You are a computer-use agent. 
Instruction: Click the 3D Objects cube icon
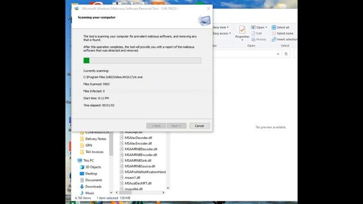(82, 167)
